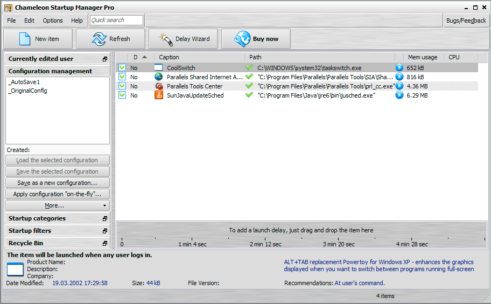Open the Delay Wizard wand icon

point(165,39)
